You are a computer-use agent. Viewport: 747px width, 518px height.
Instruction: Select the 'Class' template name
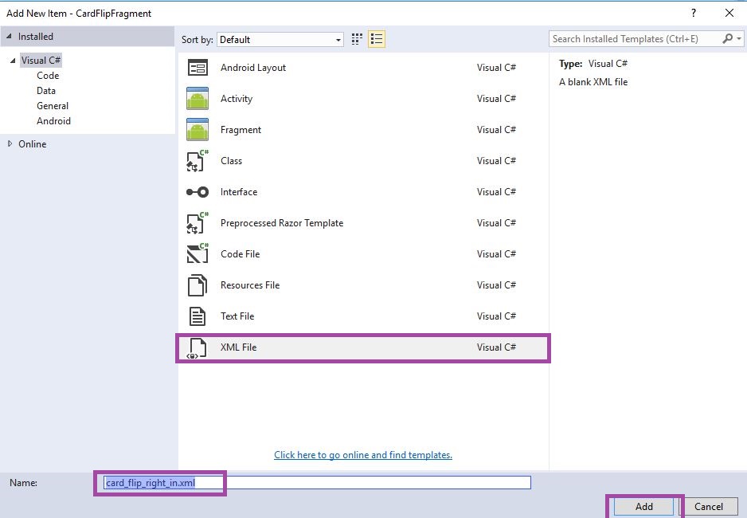(x=231, y=161)
